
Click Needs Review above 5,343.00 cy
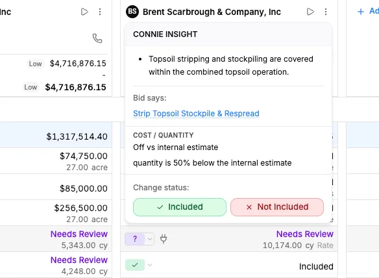(79, 234)
